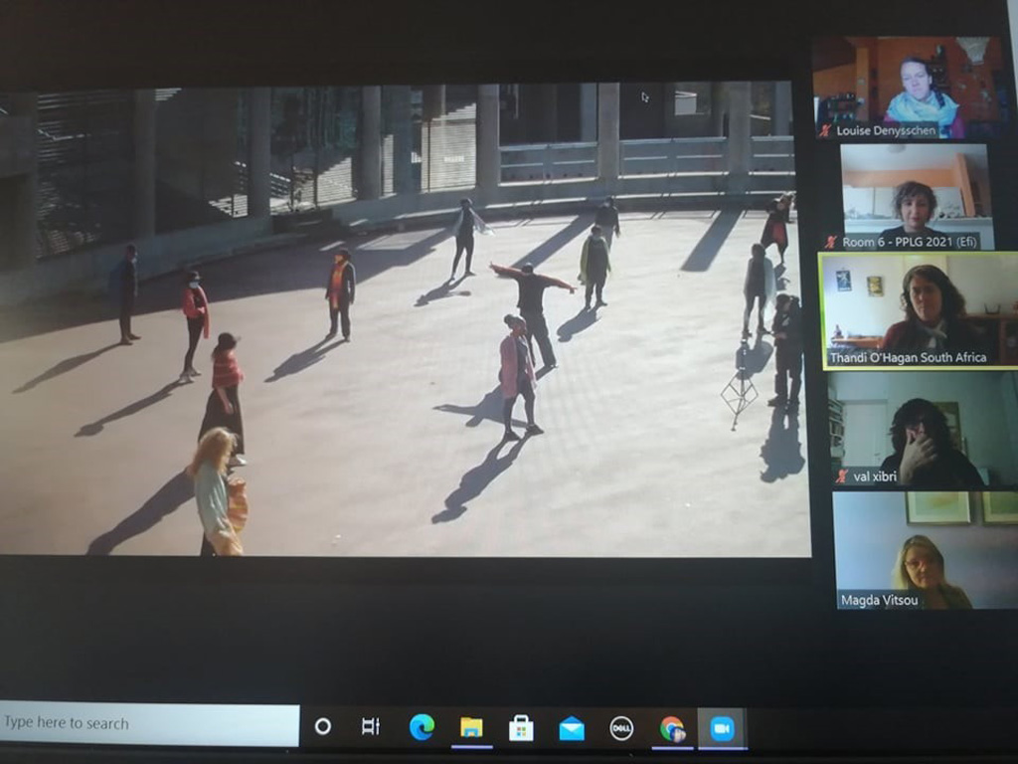Image resolution: width=1018 pixels, height=764 pixels.
Task: Click the label 'Thandi O'Hagan South Africa'
Action: [909, 358]
